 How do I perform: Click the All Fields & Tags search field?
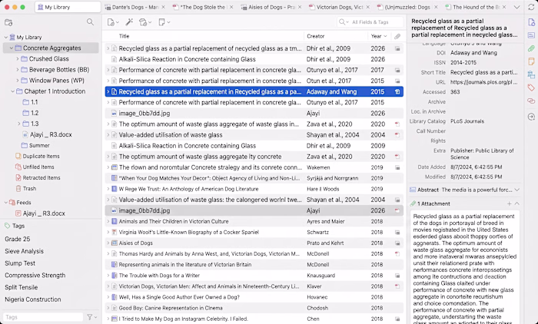tap(370, 22)
